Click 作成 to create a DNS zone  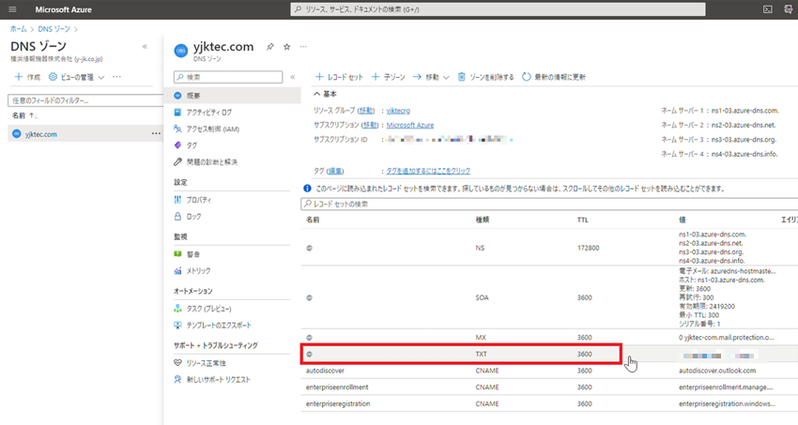(x=27, y=77)
